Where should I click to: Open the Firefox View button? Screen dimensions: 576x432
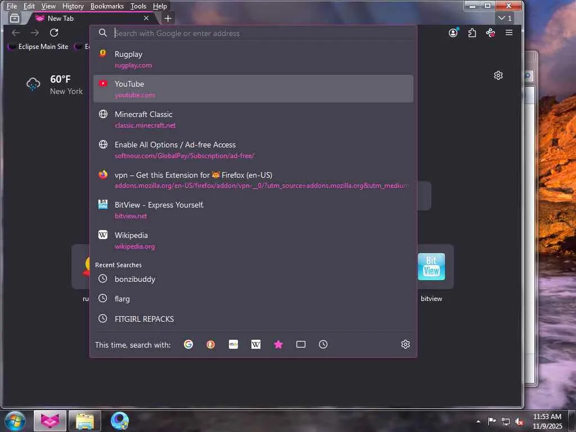pos(15,18)
